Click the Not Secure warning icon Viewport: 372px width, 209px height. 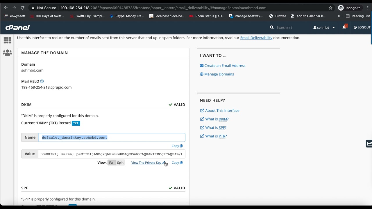(33, 8)
